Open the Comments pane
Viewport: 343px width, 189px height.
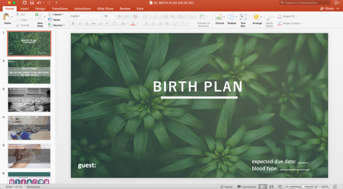tap(247, 187)
